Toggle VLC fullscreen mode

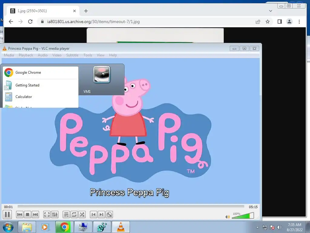(47, 214)
